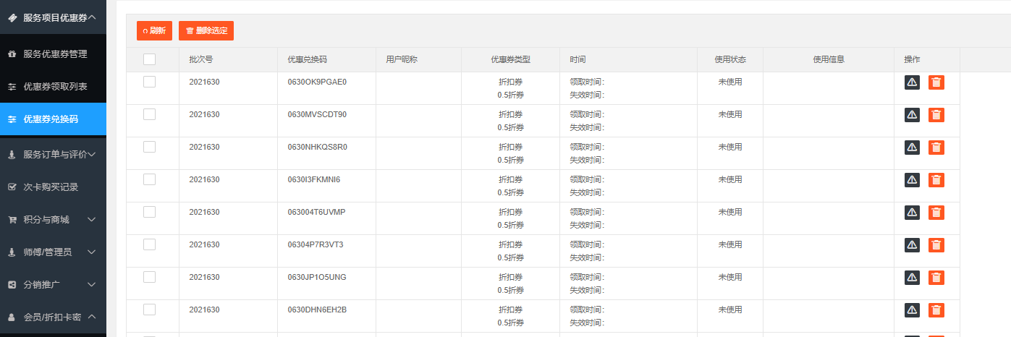Select the checkbox for row 0630I3FKMNI6
Screen dimensions: 1011x337
[149, 179]
